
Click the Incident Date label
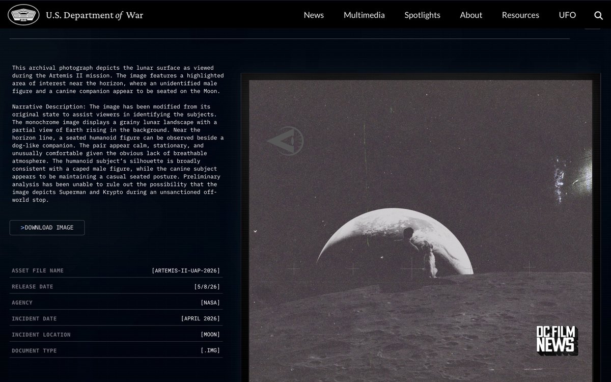pyautogui.click(x=34, y=318)
